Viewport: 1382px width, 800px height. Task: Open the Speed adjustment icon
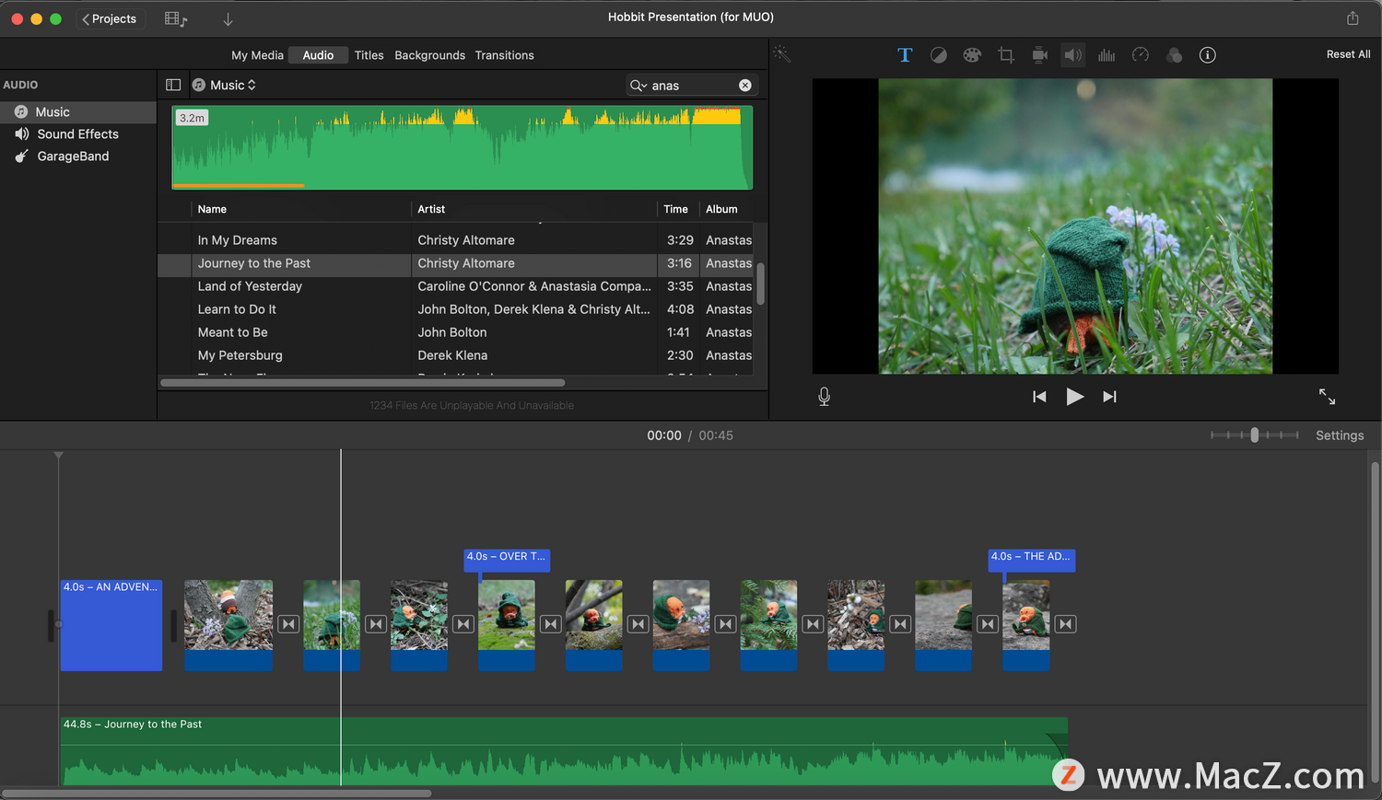pos(1141,55)
